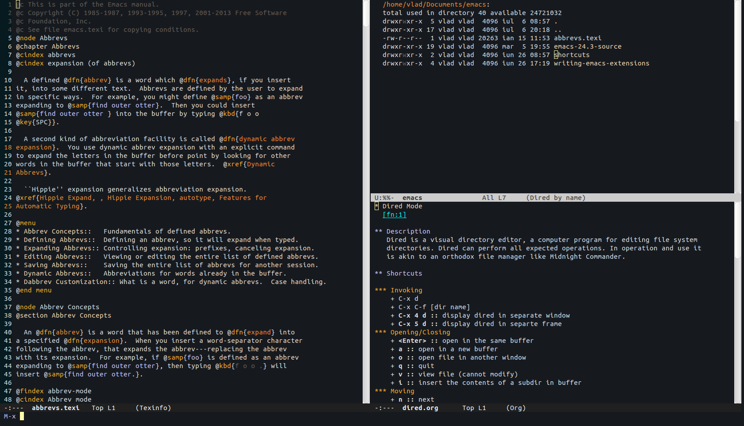Click the left window's vertical scrollbar
Screen dimensions: 744x426
[x=366, y=201]
